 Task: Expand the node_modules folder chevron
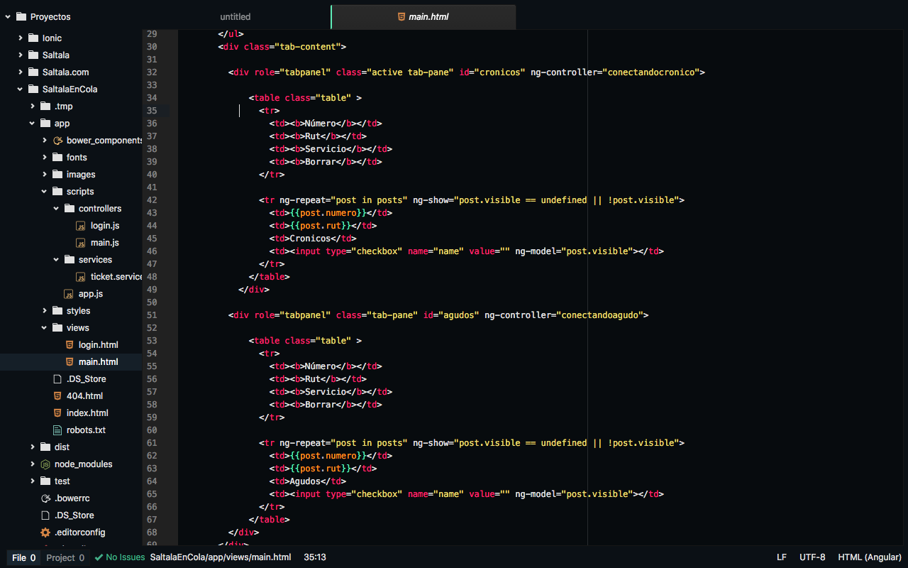tap(33, 464)
